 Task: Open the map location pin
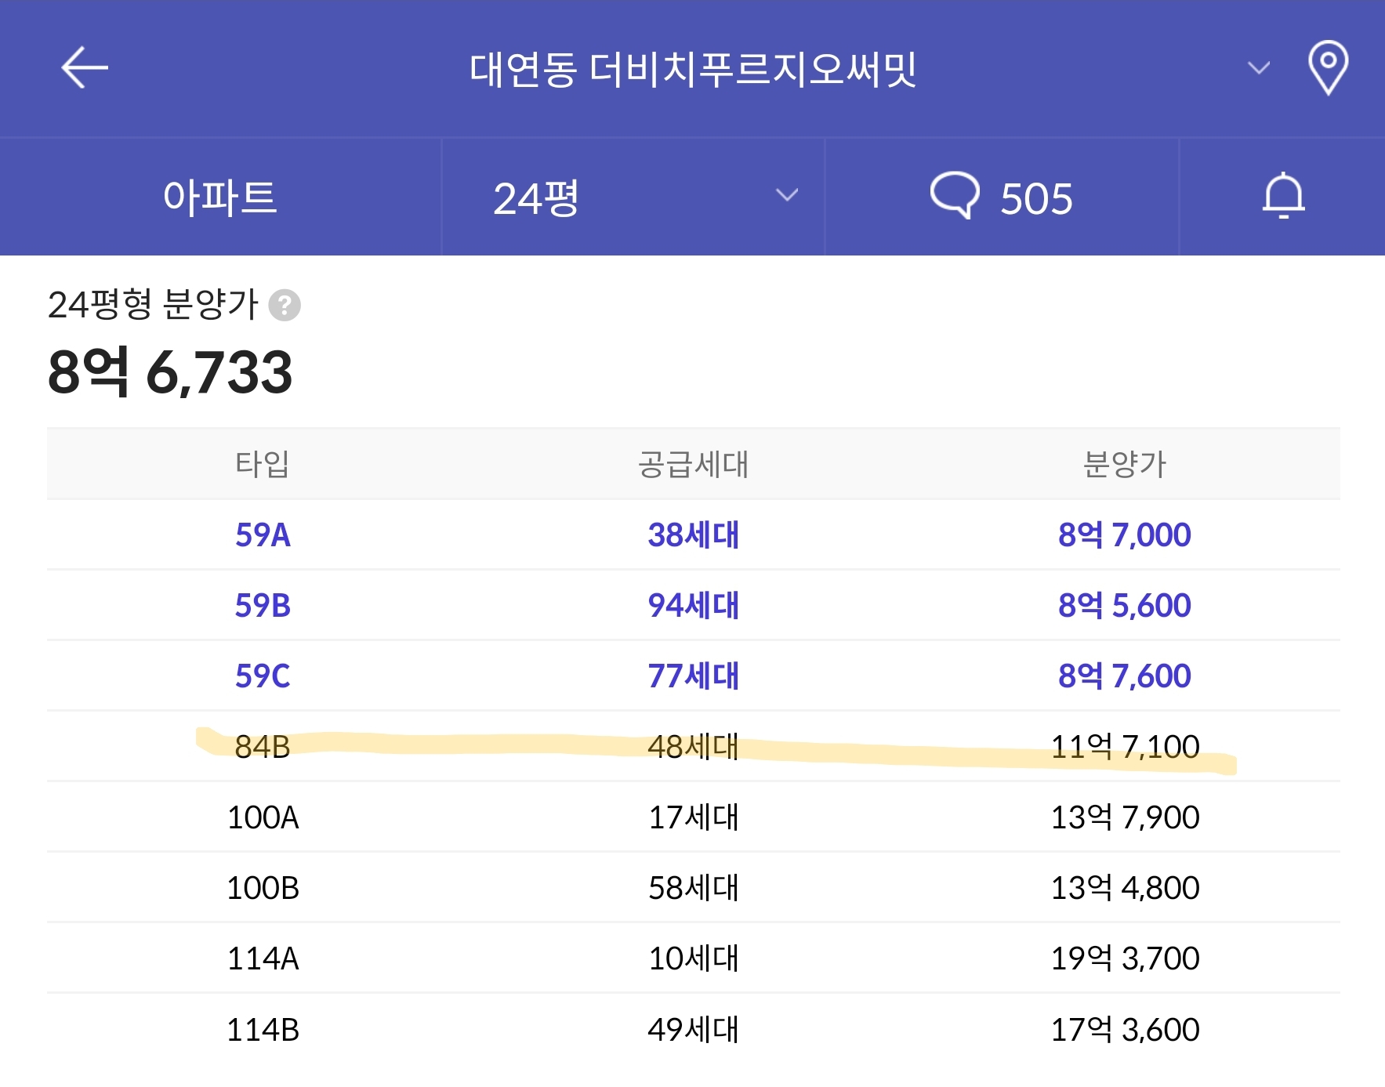1328,67
